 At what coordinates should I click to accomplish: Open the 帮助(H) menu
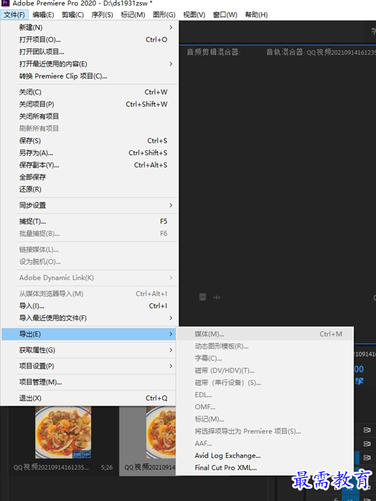point(256,15)
